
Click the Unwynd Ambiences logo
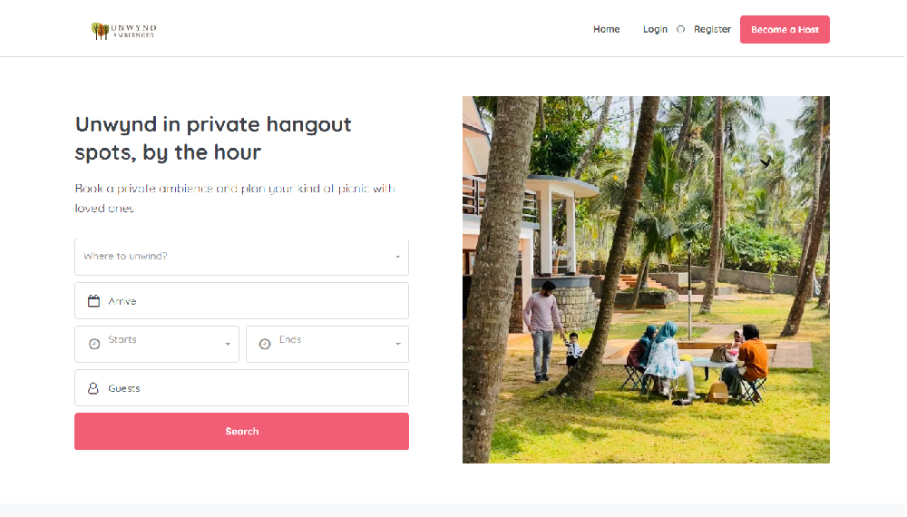click(x=123, y=31)
